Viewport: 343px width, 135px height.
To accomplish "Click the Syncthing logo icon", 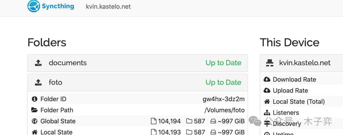I will pyautogui.click(x=33, y=6).
